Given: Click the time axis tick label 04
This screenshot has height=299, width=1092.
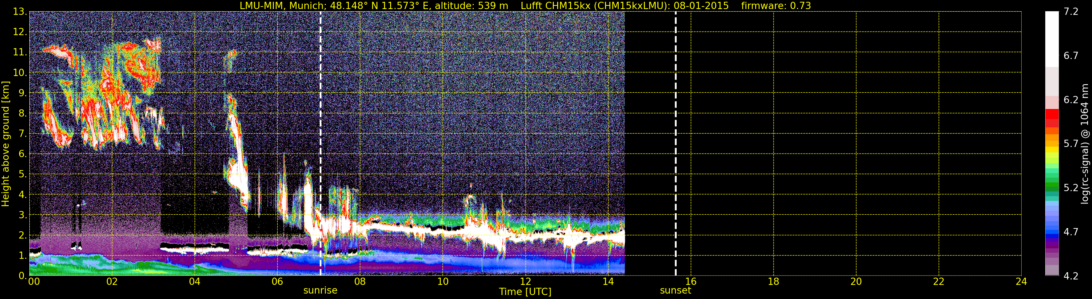Looking at the screenshot, I should click(195, 282).
